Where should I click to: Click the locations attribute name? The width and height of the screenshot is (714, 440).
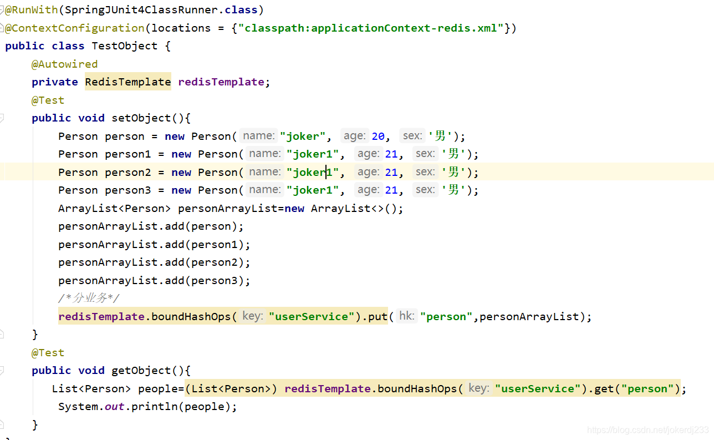(181, 28)
